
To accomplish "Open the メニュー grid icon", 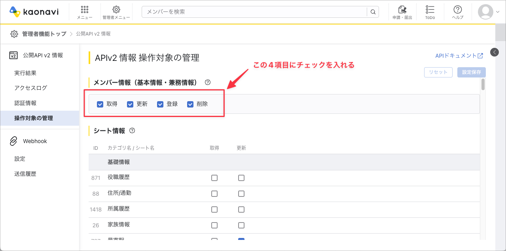I will 85,9.
